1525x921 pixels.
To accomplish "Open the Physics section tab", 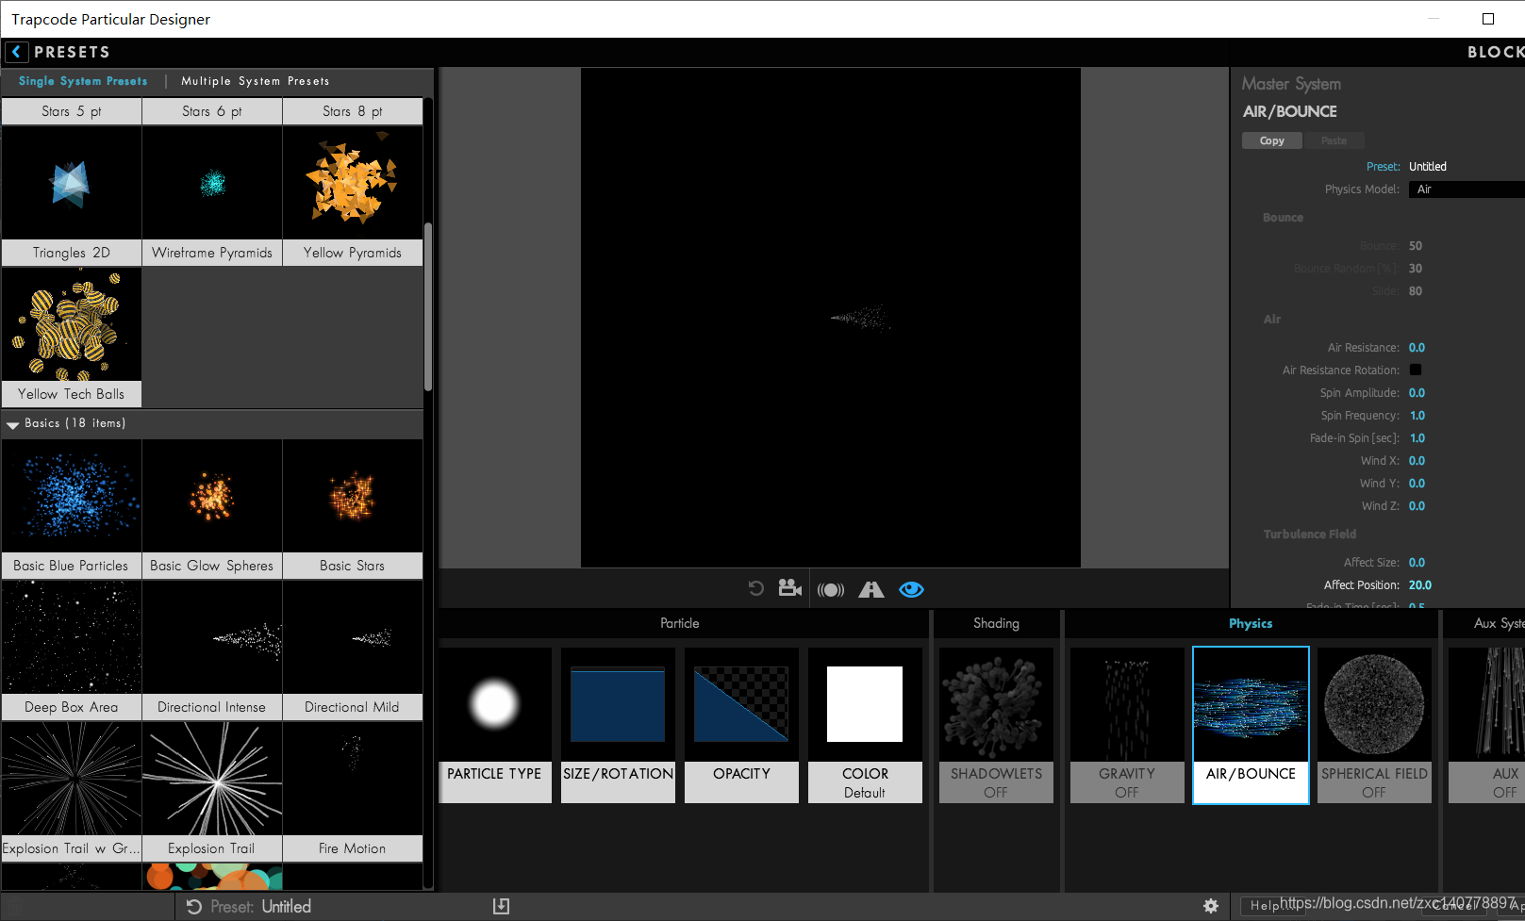I will coord(1251,623).
